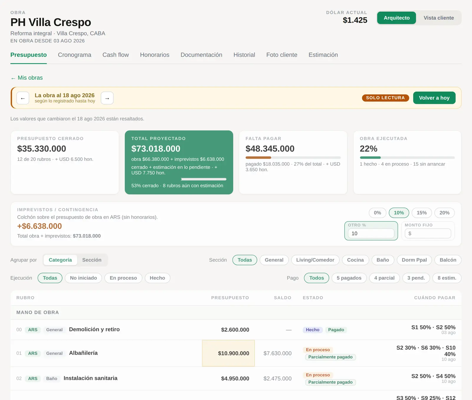Open the Cash flow tab

pyautogui.click(x=116, y=55)
